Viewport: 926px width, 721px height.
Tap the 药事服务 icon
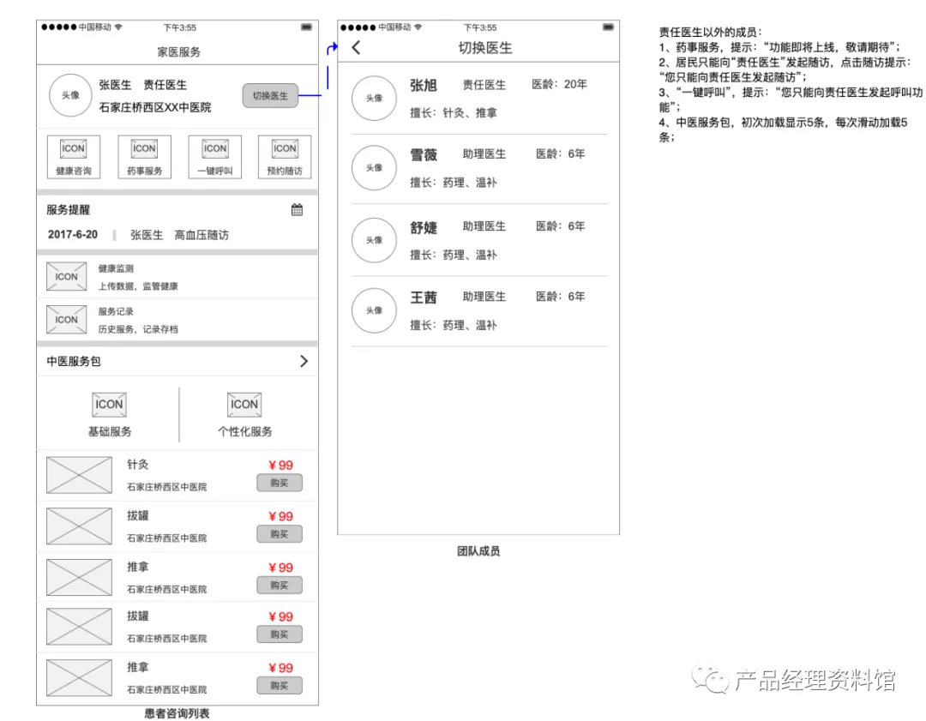click(x=144, y=157)
